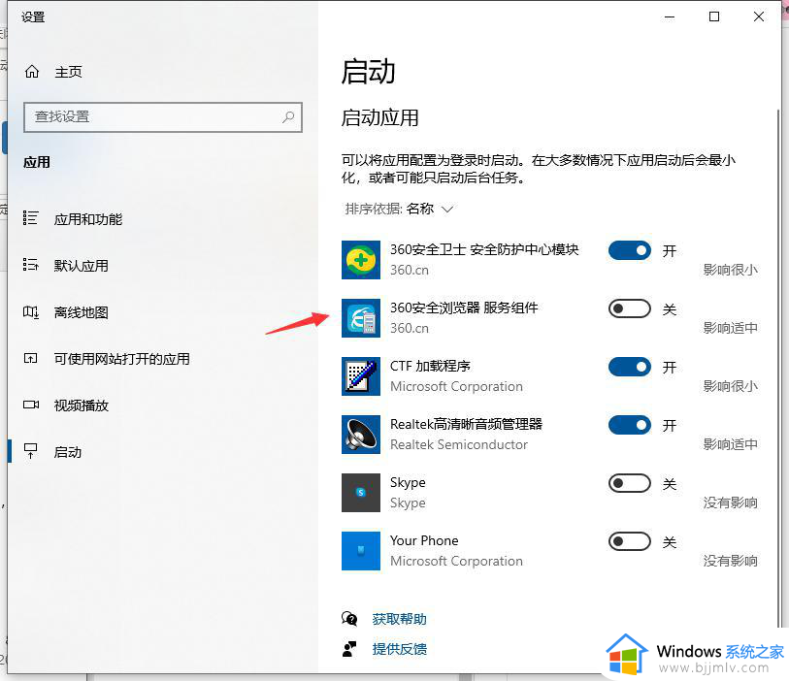The width and height of the screenshot is (789, 681).
Task: Maximize the 设置 window
Action: tap(714, 16)
